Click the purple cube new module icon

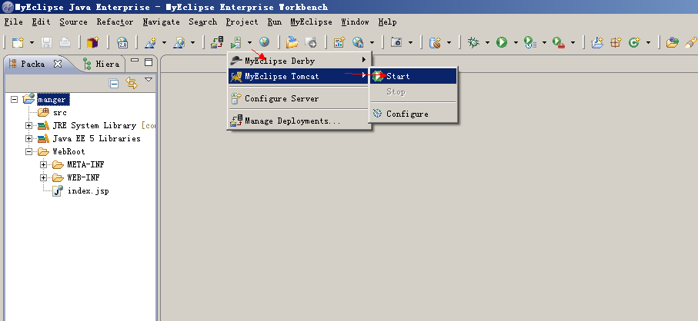pos(92,43)
